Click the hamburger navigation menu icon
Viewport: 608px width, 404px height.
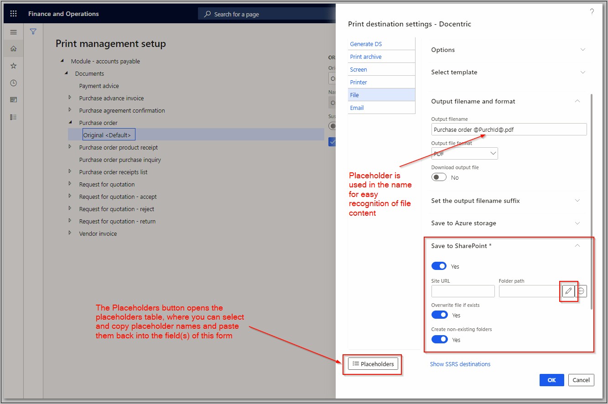tap(13, 32)
